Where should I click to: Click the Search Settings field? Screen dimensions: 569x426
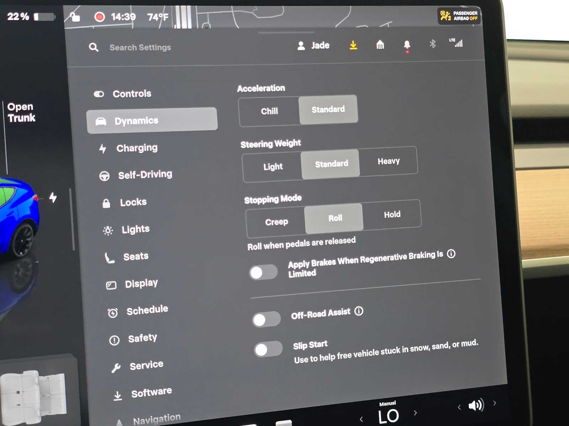(x=140, y=48)
